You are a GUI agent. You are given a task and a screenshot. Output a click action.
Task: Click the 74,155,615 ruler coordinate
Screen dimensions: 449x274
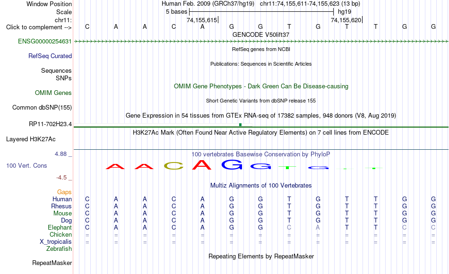202,20
